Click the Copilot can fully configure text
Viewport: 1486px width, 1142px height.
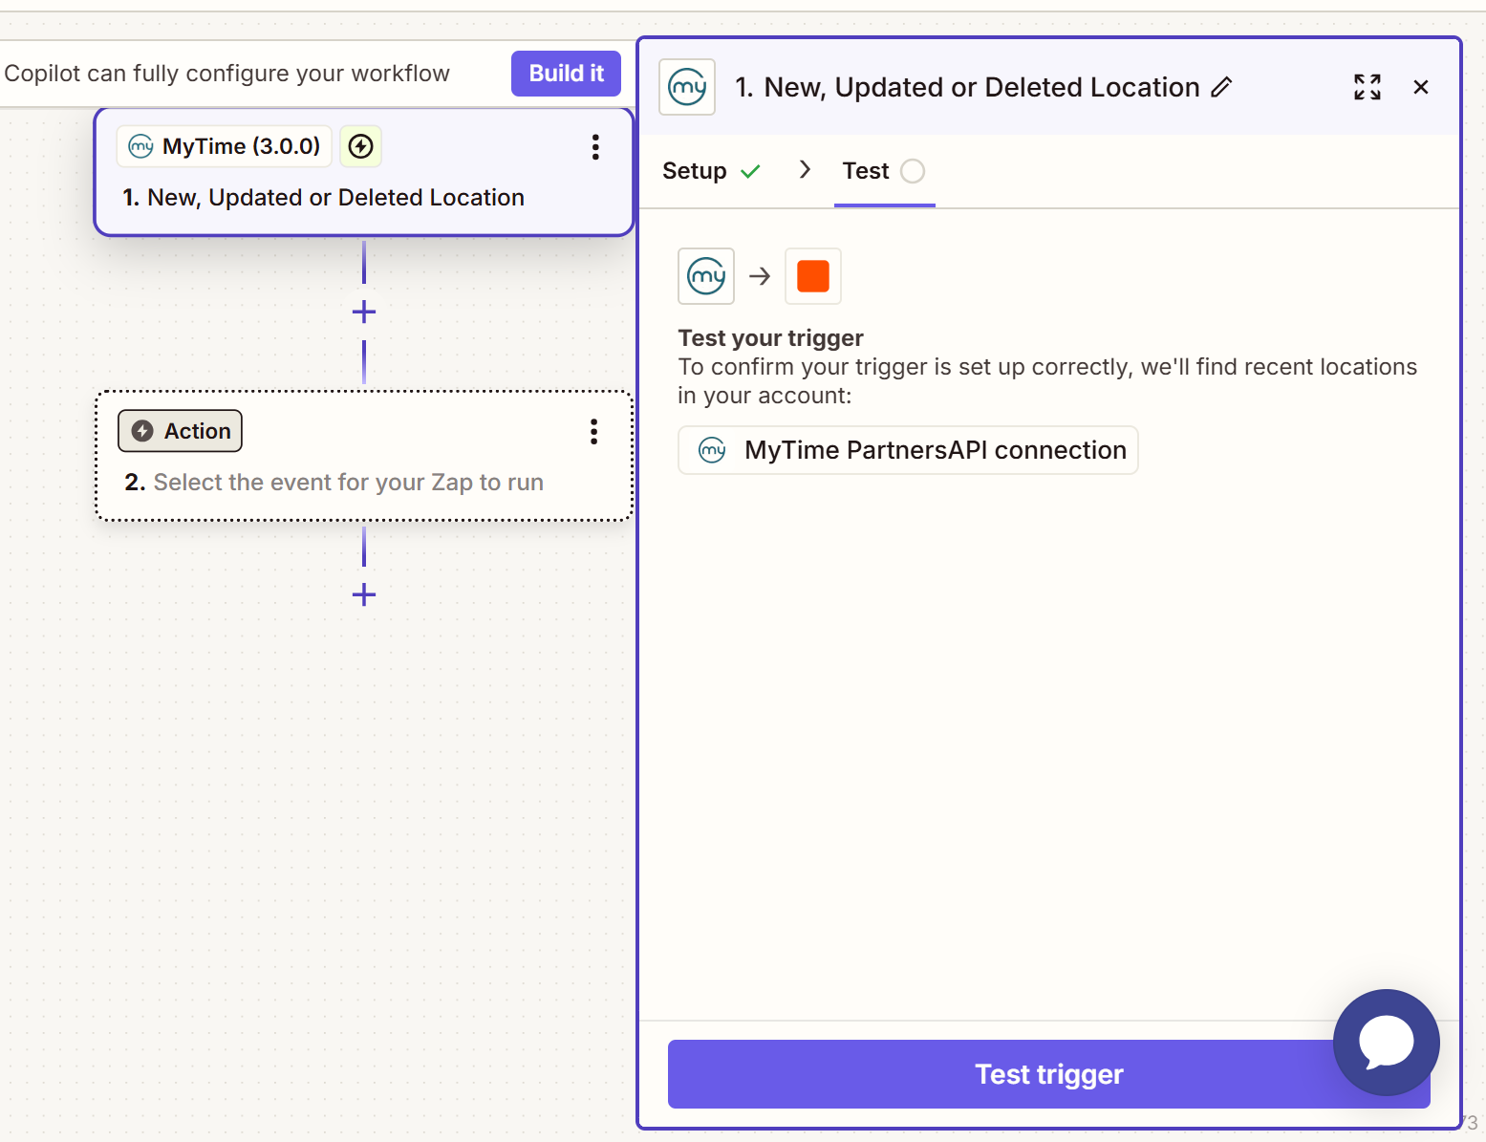pyautogui.click(x=226, y=74)
